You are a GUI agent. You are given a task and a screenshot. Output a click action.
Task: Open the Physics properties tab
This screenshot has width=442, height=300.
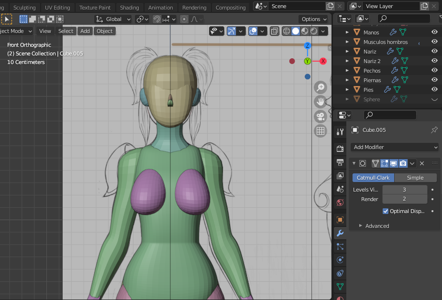340,260
